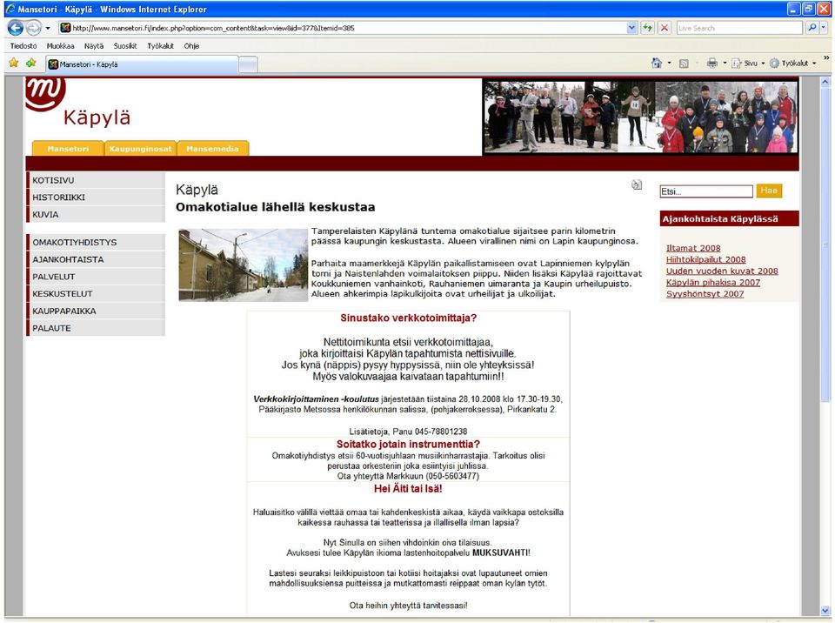835x623 pixels.
Task: Click the scrollbar up arrow
Action: [x=825, y=82]
